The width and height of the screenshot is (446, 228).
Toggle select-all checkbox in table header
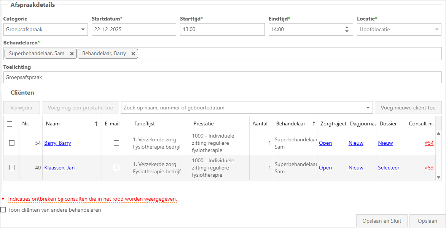10,123
